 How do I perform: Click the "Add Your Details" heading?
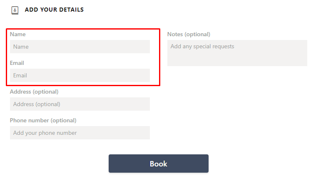(x=54, y=10)
